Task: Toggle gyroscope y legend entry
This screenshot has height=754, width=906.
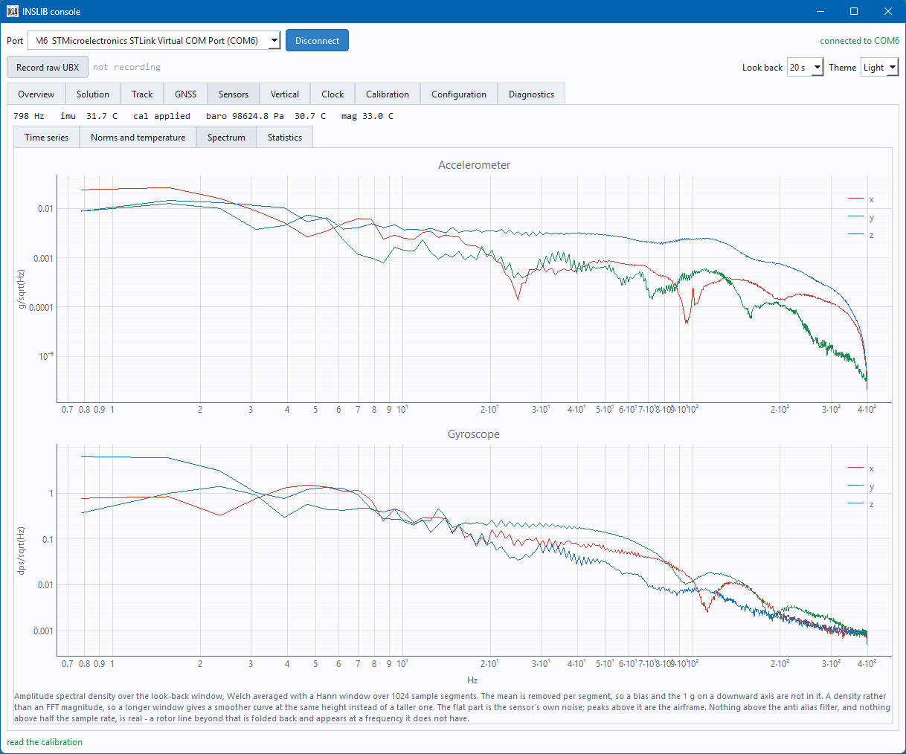Action: [x=861, y=486]
